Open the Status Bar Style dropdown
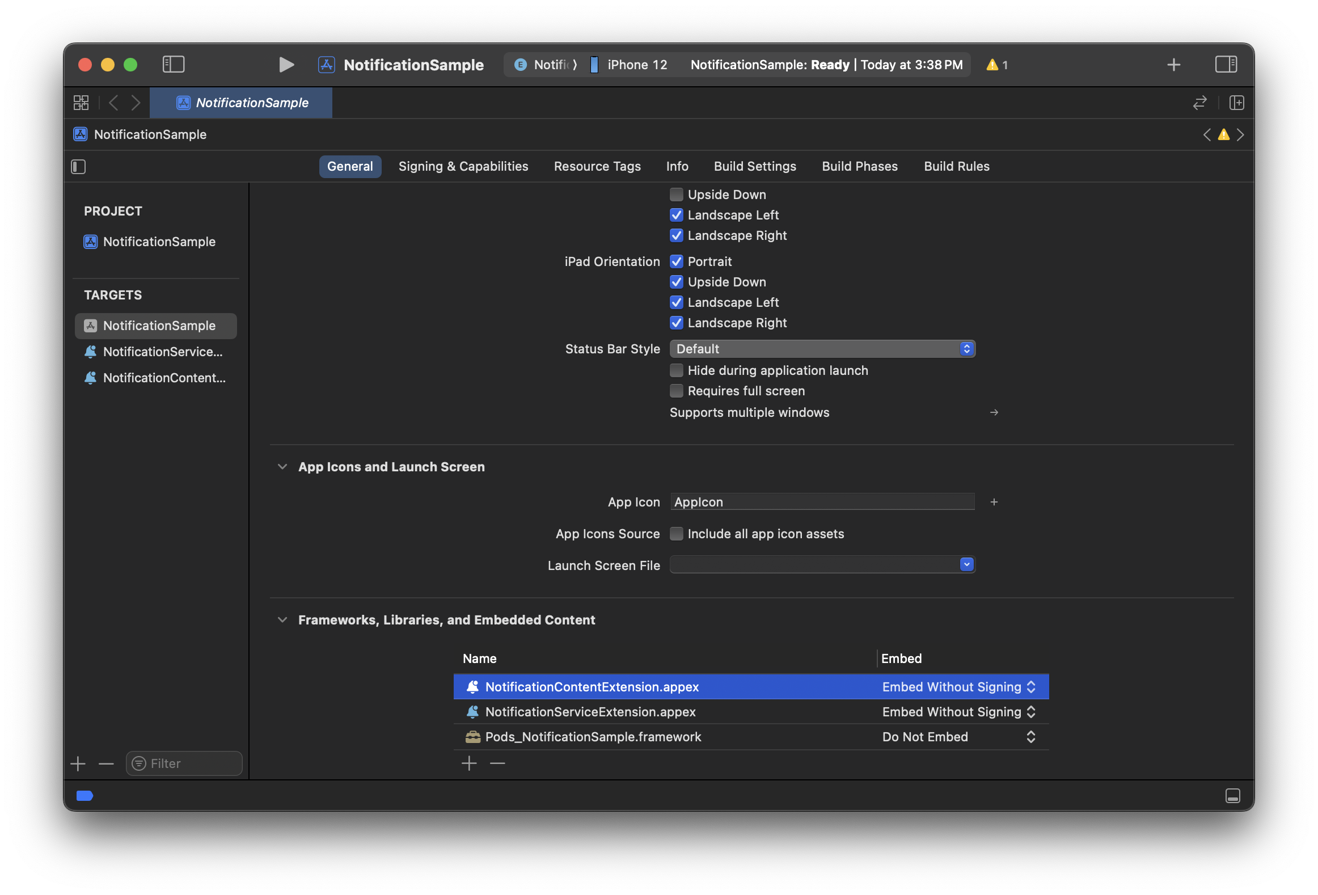The image size is (1318, 895). click(822, 349)
